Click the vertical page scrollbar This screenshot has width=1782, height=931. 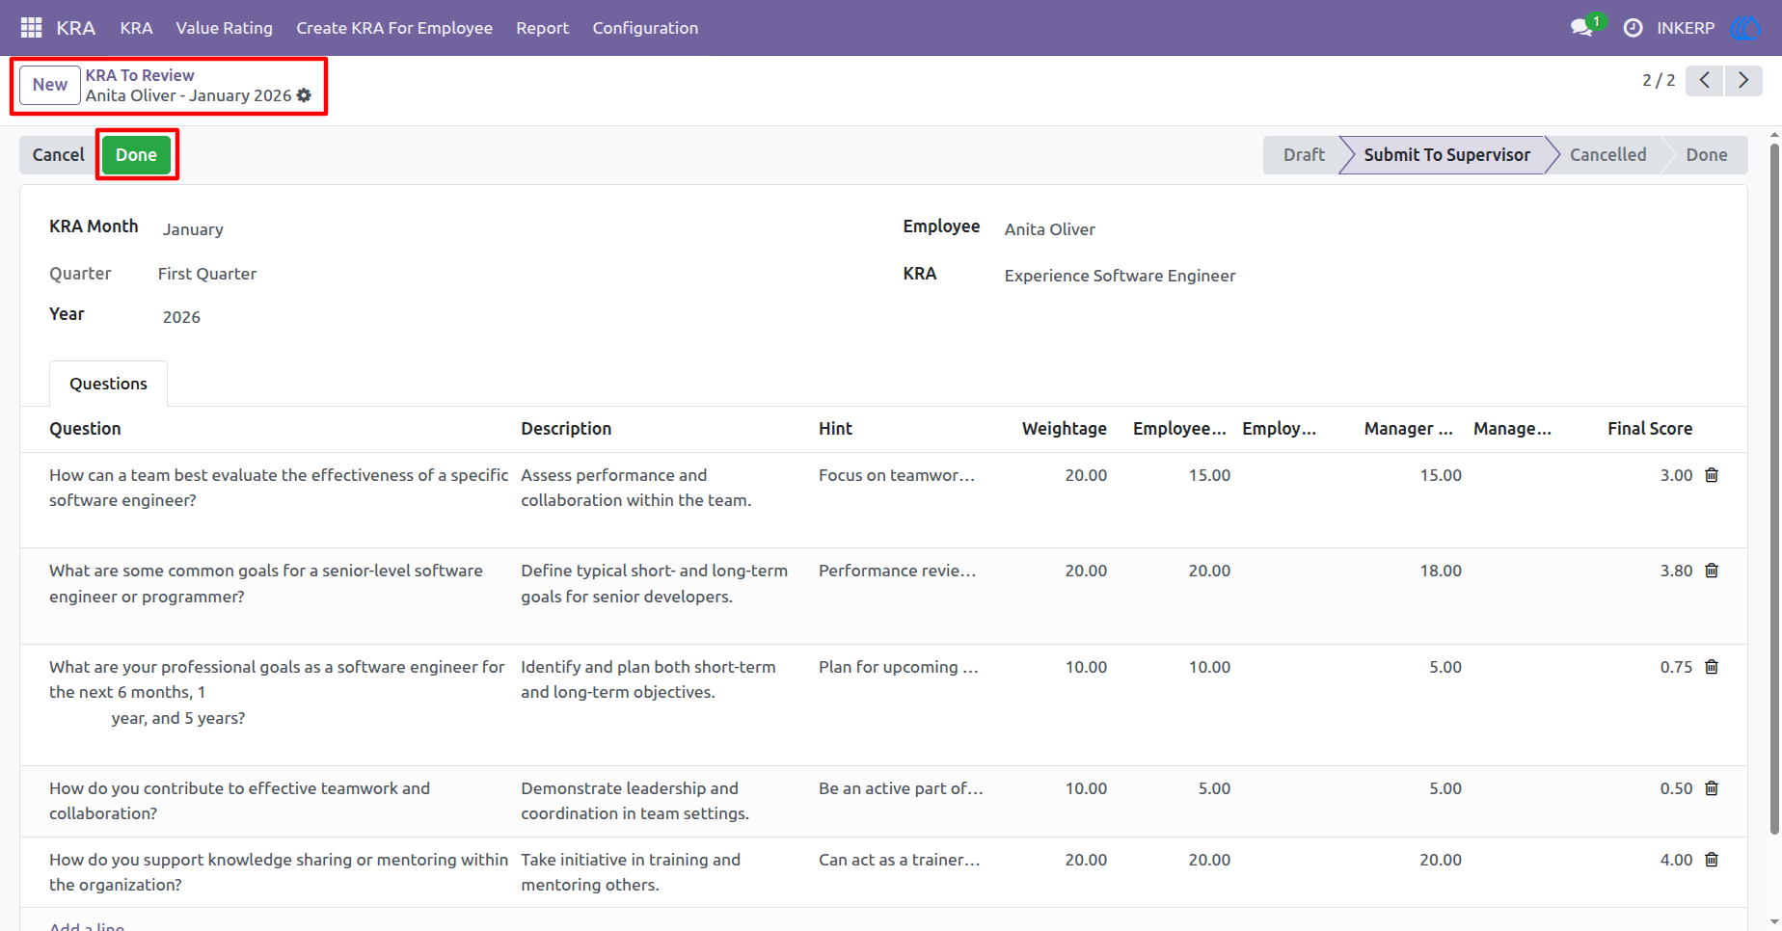[x=1774, y=488]
